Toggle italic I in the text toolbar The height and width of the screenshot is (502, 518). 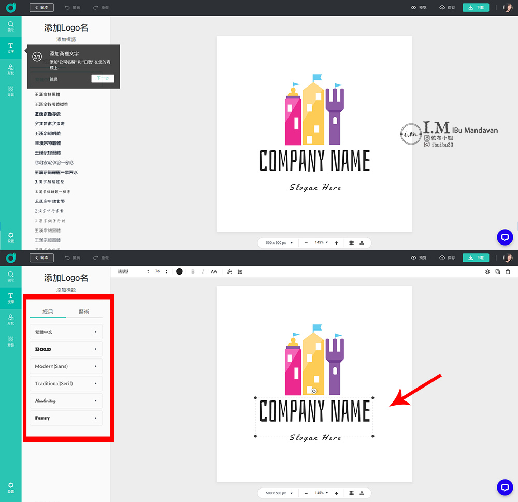(x=203, y=271)
